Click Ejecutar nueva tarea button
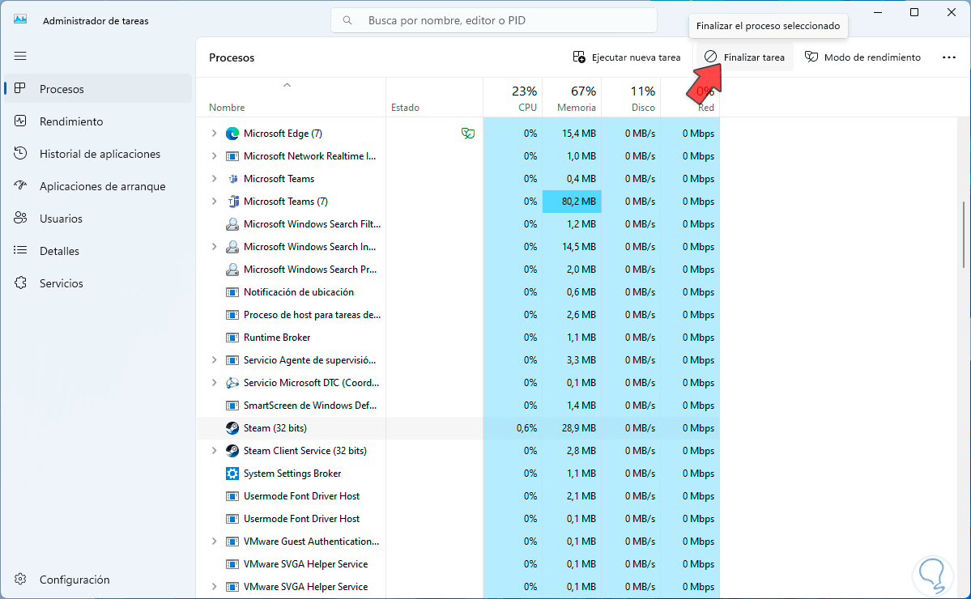This screenshot has width=971, height=599. coord(627,57)
